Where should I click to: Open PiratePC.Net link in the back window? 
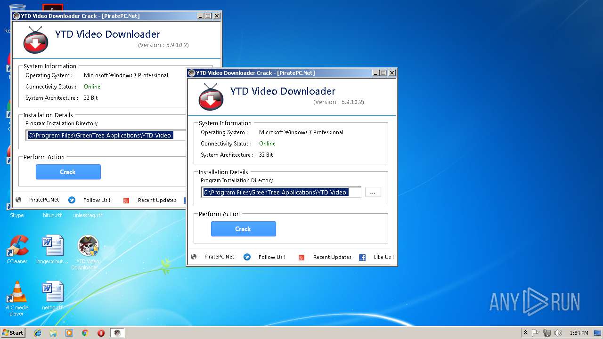pos(44,200)
